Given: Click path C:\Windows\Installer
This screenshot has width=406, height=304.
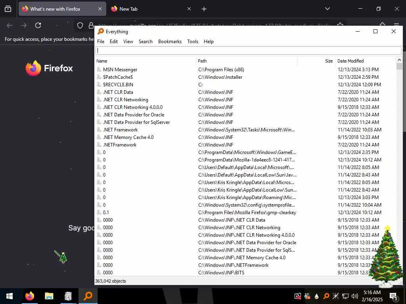Looking at the screenshot, I should click(220, 77).
